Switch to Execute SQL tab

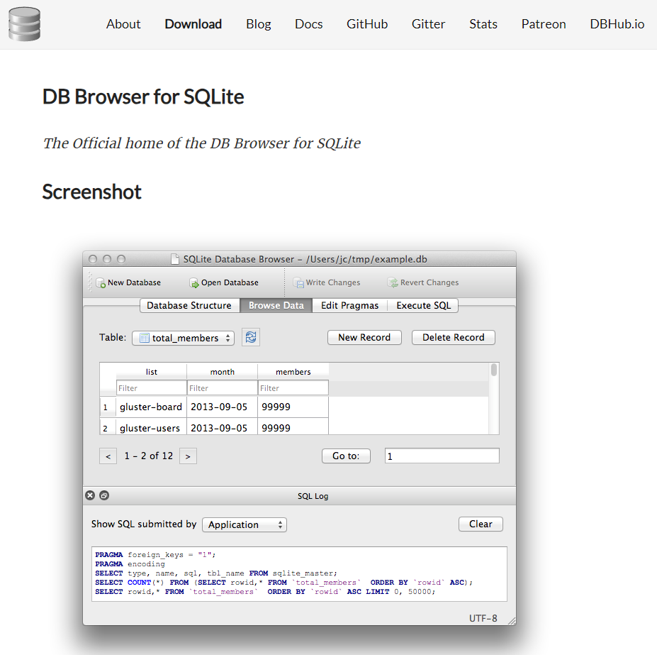click(x=423, y=305)
